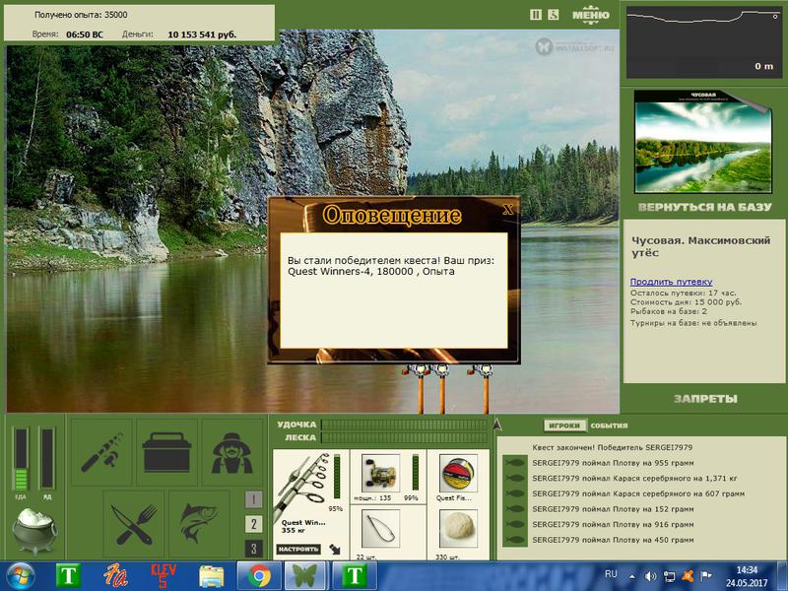Pause the game with the pause icon

(x=536, y=15)
